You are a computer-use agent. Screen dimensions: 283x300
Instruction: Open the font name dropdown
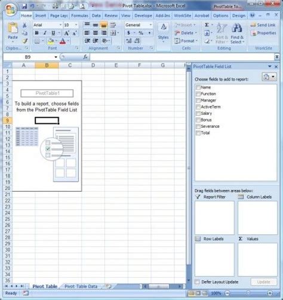point(60,25)
